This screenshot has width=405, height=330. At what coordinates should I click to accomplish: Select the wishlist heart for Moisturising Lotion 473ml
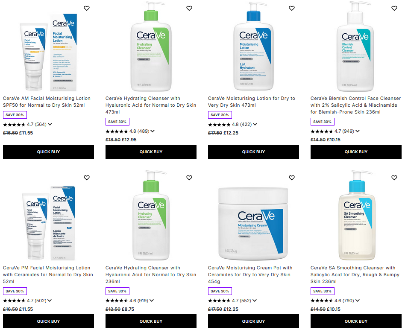coord(292,8)
